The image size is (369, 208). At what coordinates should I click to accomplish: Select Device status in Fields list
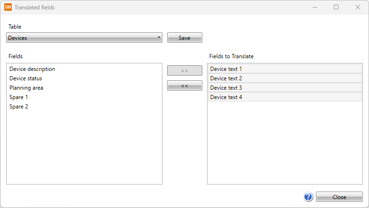point(26,78)
